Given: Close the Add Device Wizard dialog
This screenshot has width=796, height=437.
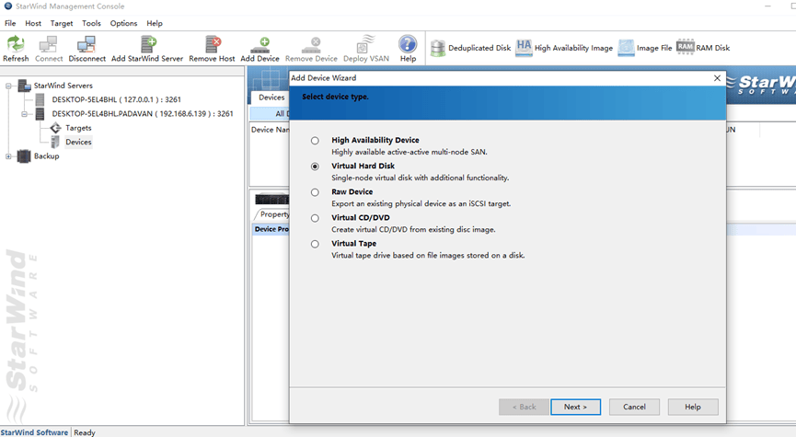Looking at the screenshot, I should (717, 77).
